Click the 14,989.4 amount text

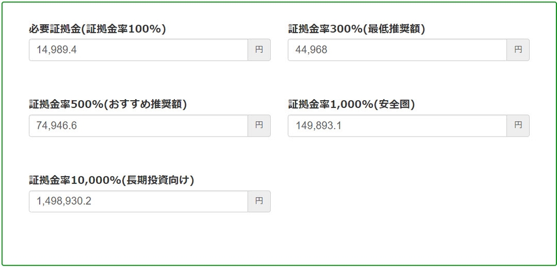[57, 50]
